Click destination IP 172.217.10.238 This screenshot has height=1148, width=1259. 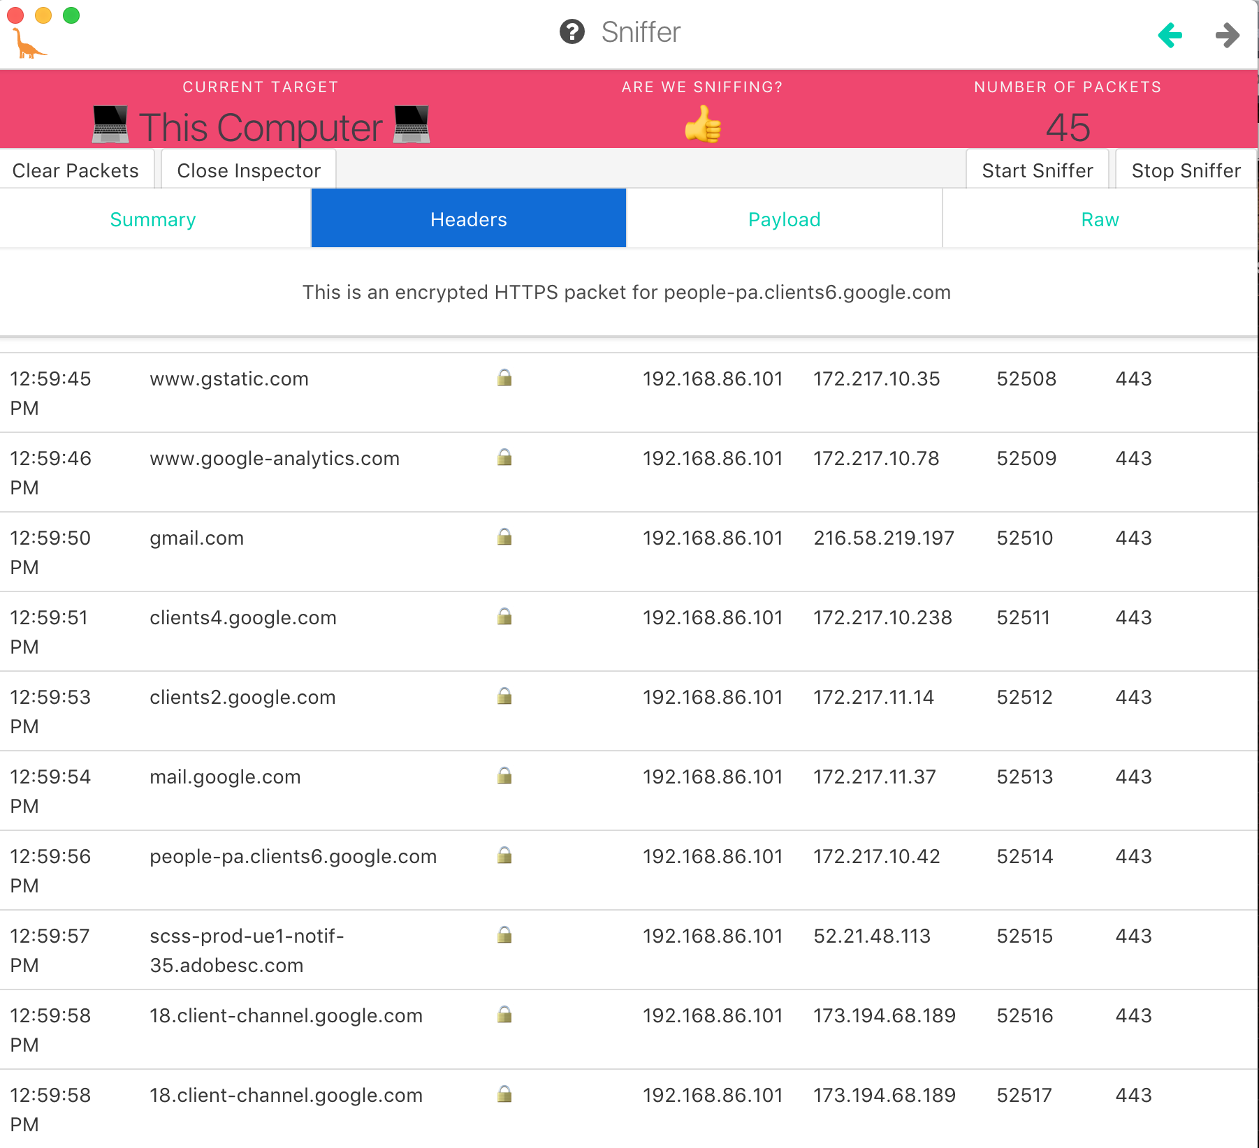(882, 618)
